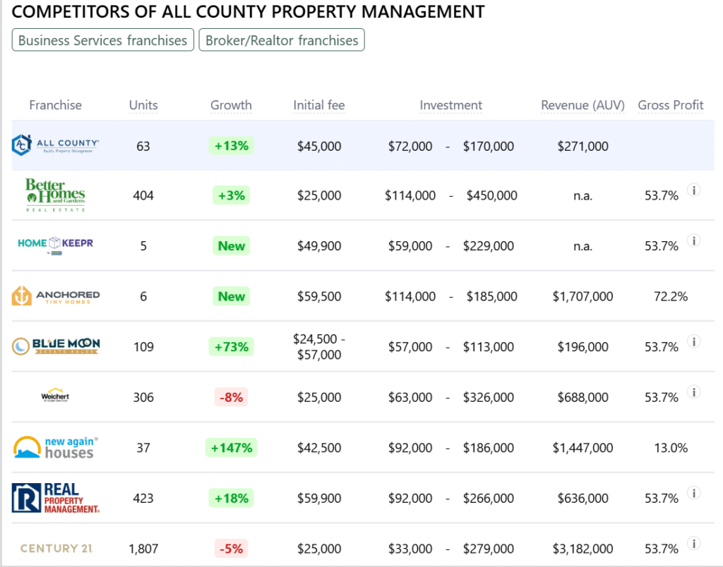Image resolution: width=723 pixels, height=567 pixels.
Task: Click the +13% growth badge for All County
Action: 231,145
